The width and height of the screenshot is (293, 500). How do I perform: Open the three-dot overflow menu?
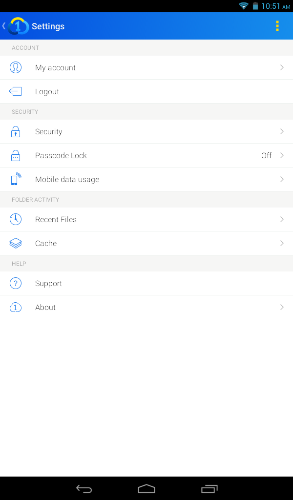coord(277,26)
